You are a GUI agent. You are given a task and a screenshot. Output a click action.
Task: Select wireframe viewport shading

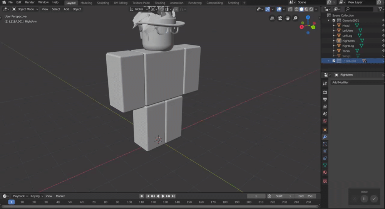[x=296, y=9]
